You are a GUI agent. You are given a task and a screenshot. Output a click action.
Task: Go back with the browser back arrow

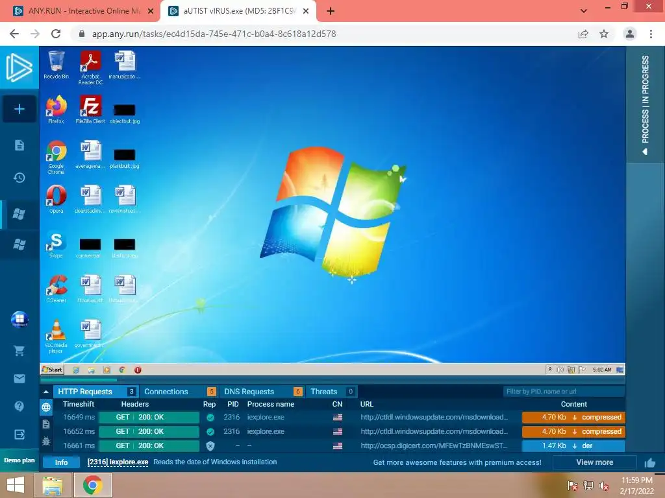[14, 34]
